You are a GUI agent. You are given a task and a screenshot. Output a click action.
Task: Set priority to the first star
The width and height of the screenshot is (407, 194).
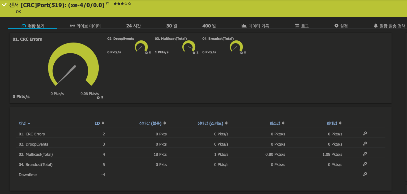click(115, 4)
